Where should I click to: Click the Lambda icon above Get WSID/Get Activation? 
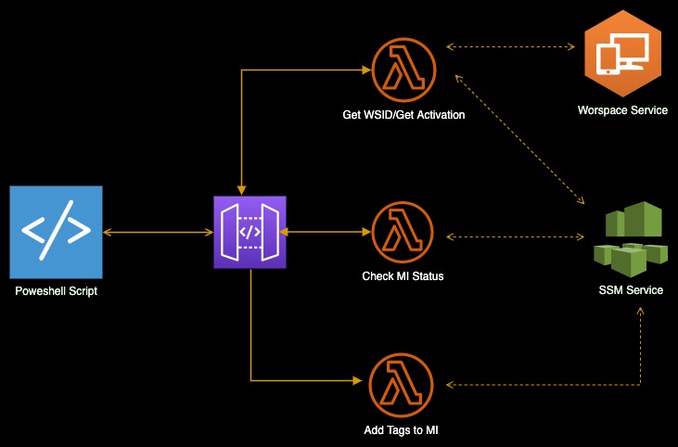(403, 70)
